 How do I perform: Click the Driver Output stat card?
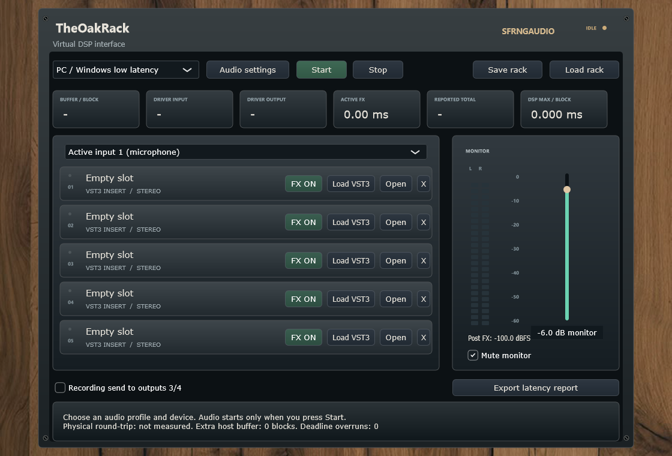point(283,109)
